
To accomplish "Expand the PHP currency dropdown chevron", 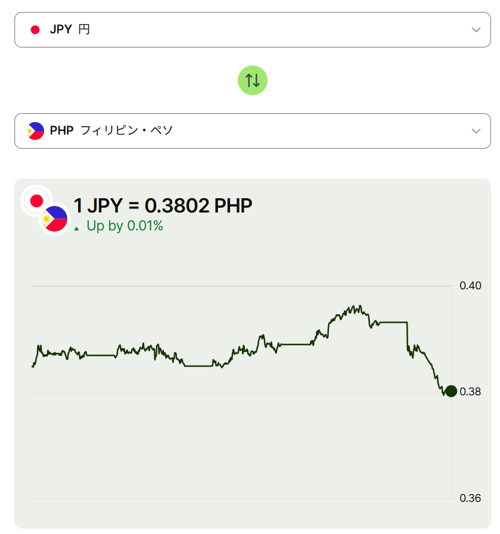I will coord(476,131).
